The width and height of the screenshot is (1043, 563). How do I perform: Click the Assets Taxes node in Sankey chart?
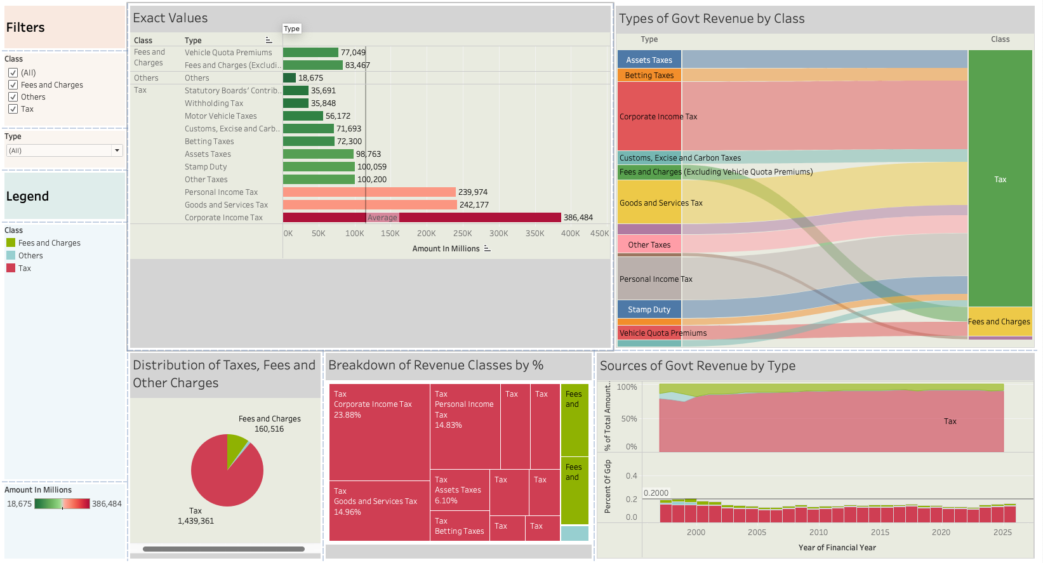click(x=649, y=60)
